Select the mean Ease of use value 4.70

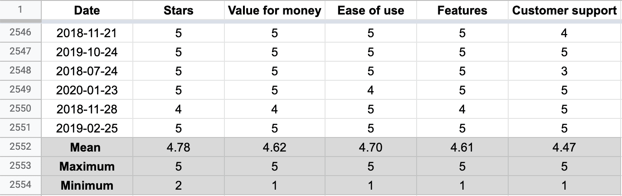point(370,147)
